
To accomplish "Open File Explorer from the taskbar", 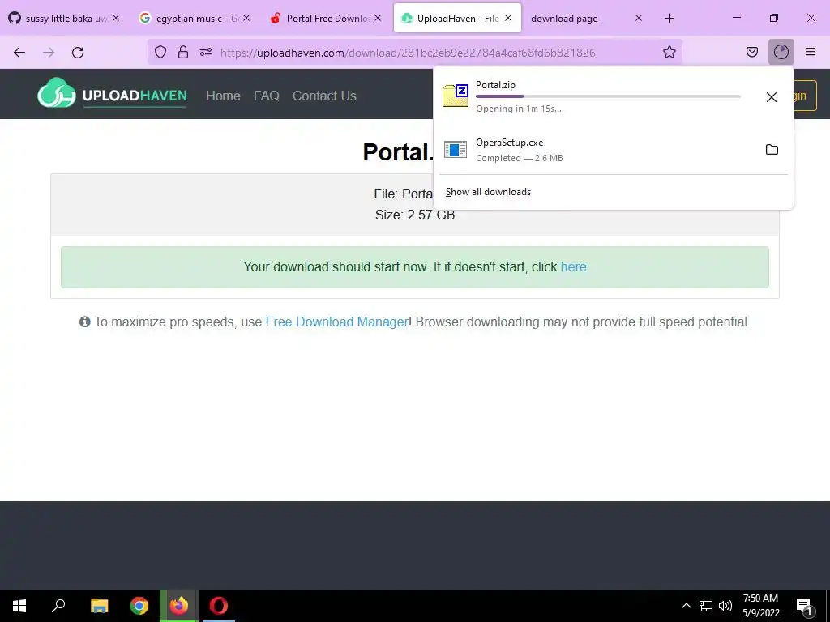I will (99, 606).
